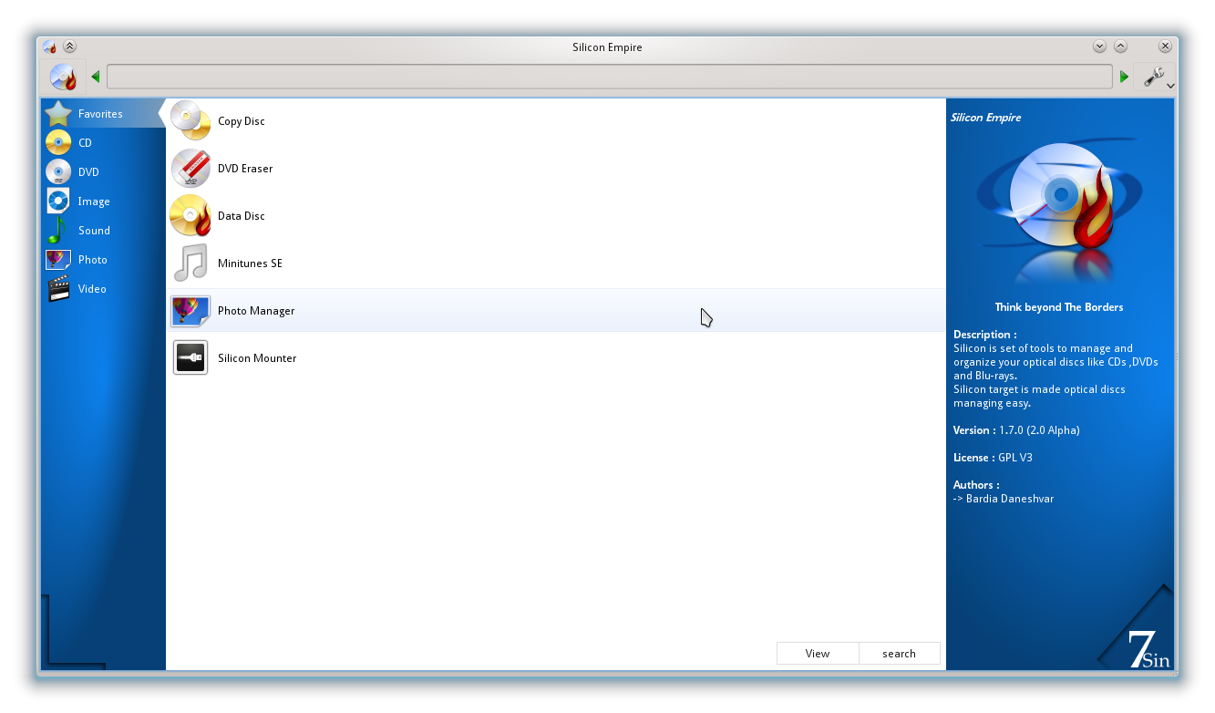Screen dimensions: 1215x713
Task: Switch to the Video category label
Action: (x=92, y=289)
